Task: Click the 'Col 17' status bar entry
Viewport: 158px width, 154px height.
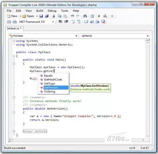Action: 145,148
